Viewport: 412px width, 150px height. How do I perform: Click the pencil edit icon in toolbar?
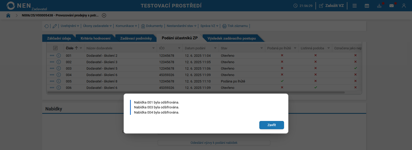click(x=55, y=26)
